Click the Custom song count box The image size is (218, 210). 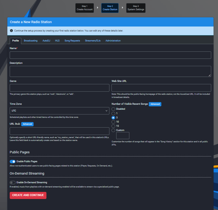(123, 136)
